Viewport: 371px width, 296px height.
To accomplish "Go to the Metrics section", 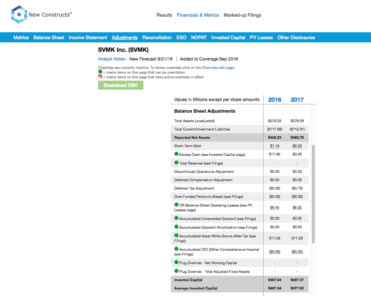I will coord(21,38).
